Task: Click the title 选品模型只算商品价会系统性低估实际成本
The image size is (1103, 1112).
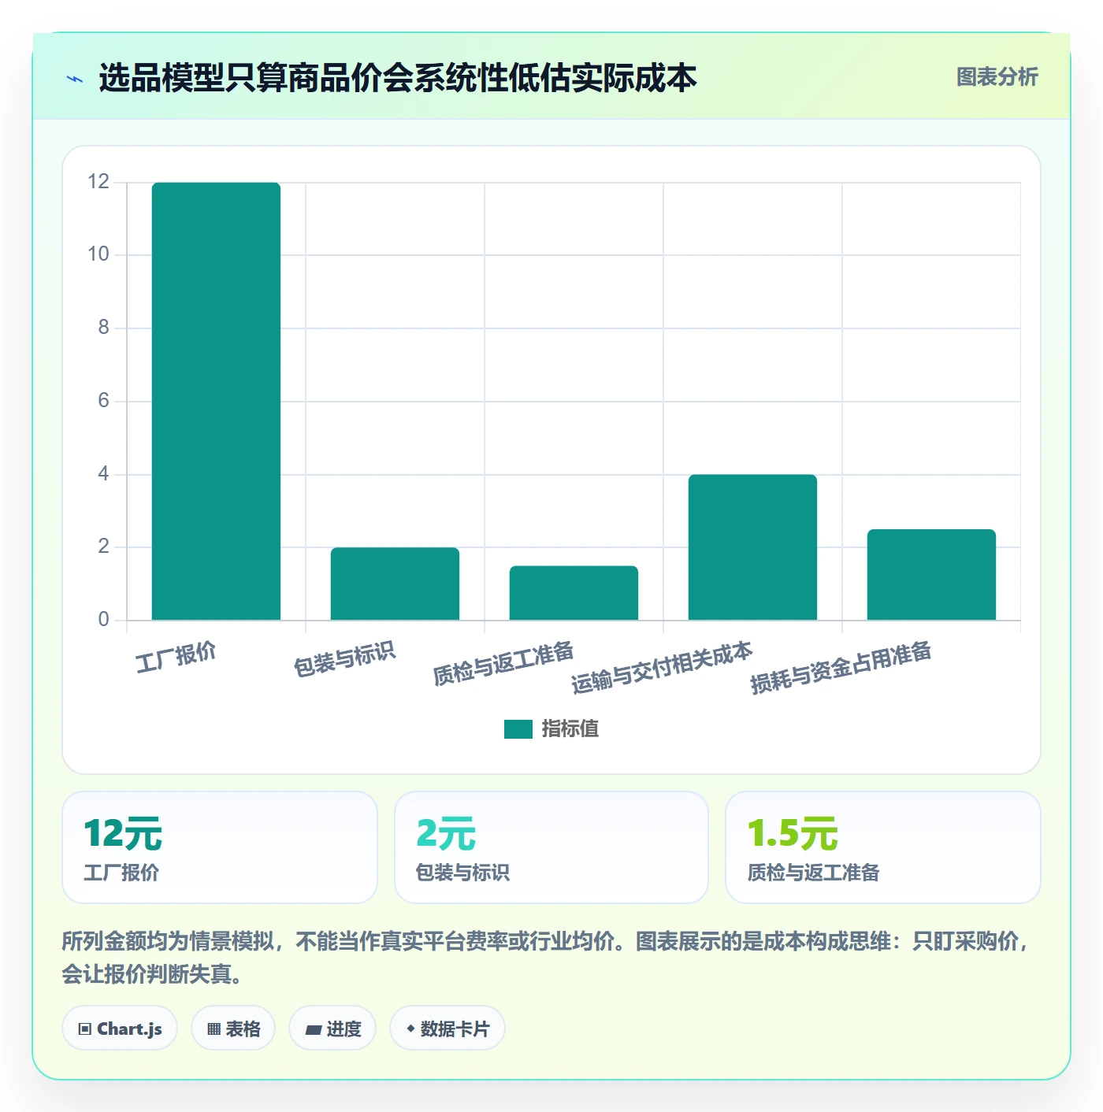Action: pyautogui.click(x=398, y=78)
